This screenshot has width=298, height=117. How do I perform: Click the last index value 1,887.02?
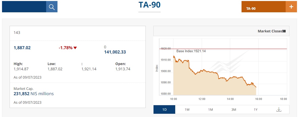(22, 48)
